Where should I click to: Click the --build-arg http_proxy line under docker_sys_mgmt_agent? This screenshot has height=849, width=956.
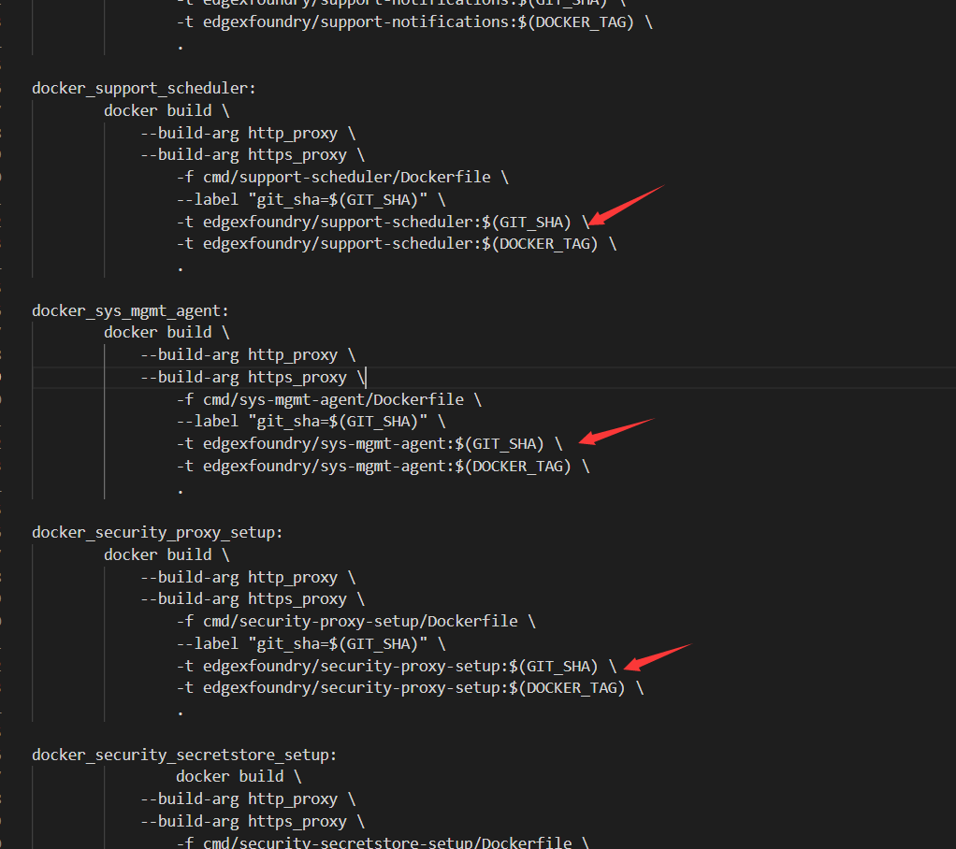click(246, 353)
